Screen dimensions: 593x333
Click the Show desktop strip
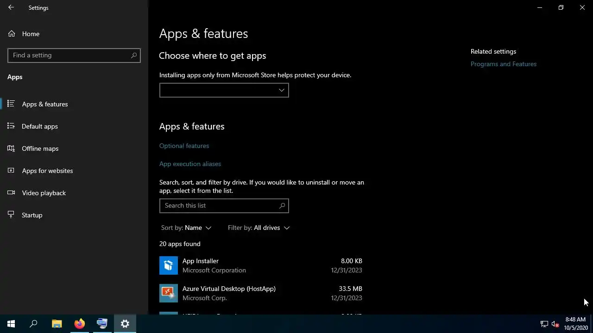coord(592,324)
